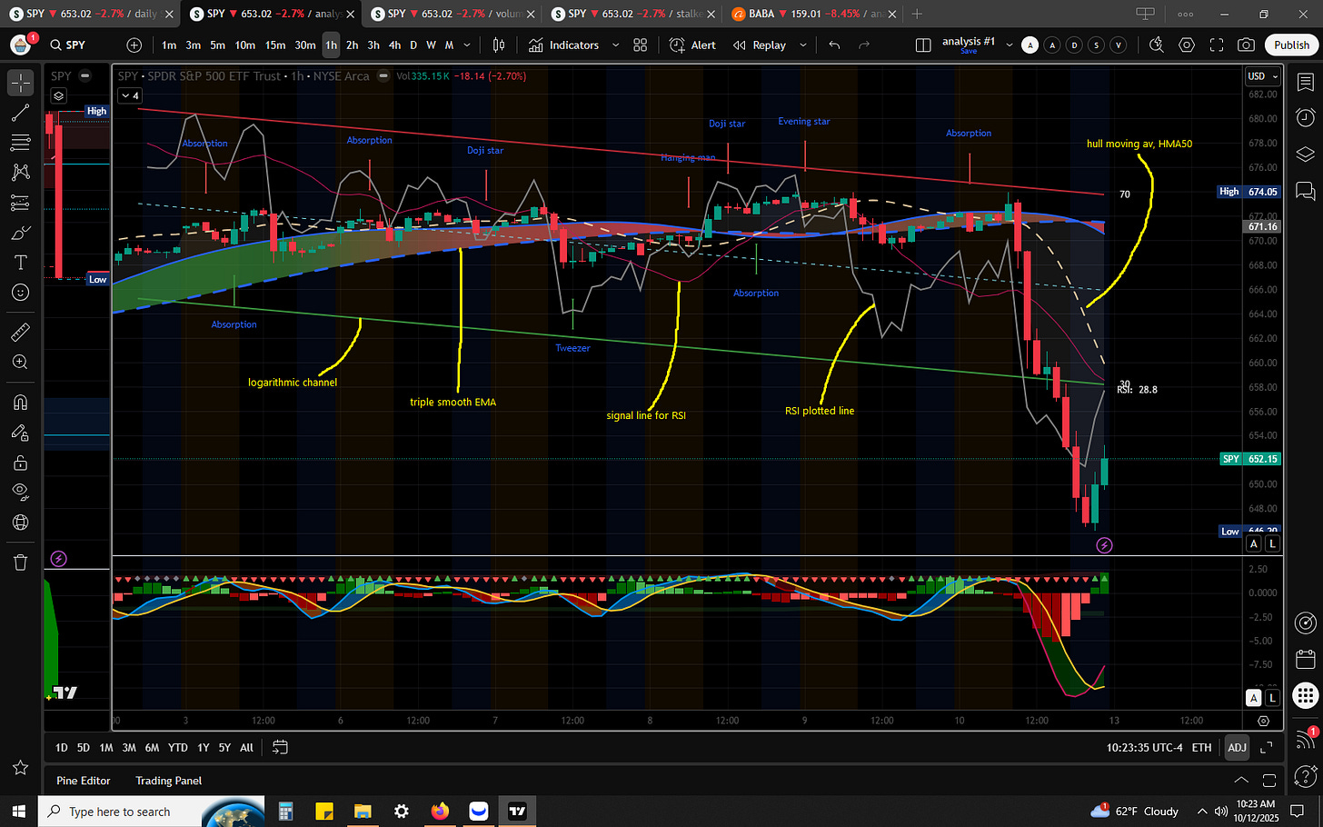Select the V layout shortcut circle
Image resolution: width=1323 pixels, height=827 pixels.
point(1119,45)
